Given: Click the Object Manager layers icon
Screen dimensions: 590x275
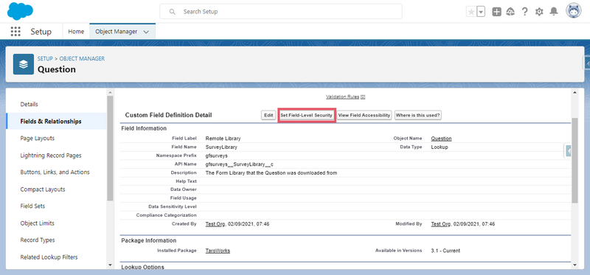Looking at the screenshot, I should 24,64.
